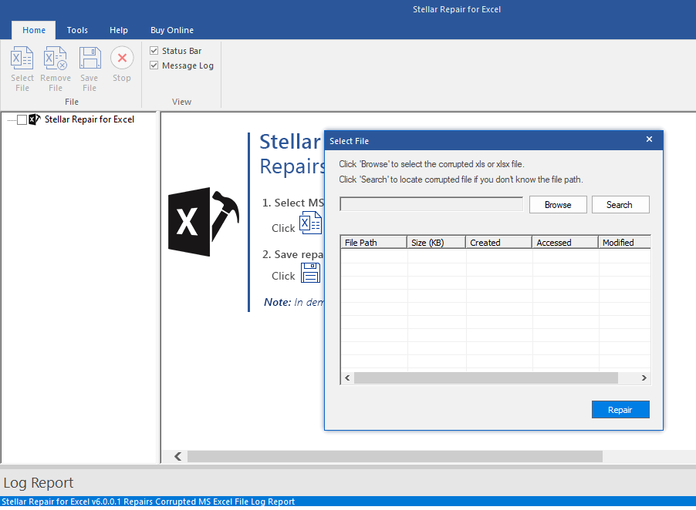Screen dimensions: 696x510
Task: Click the 'Note:' text in main pane
Action: point(277,302)
